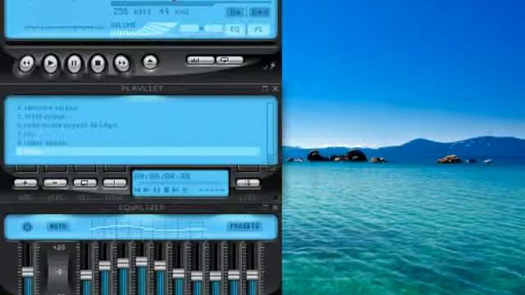Click the 44 kHz sample rate readout

coord(173,12)
